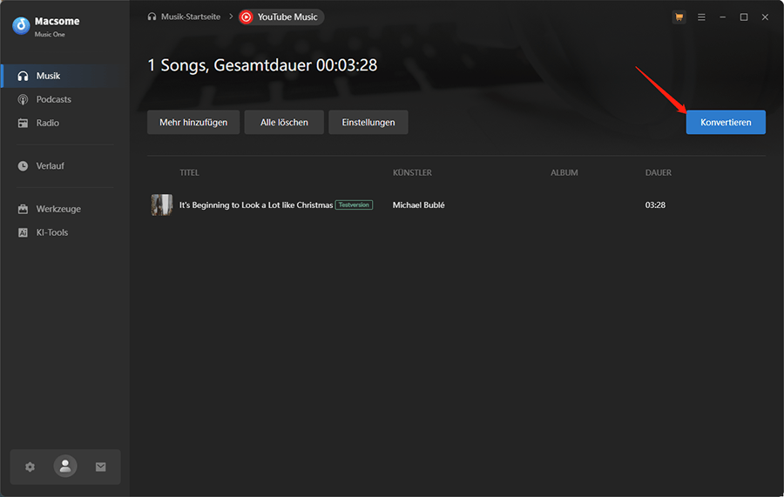Click the YouTube Music red logo icon
The width and height of the screenshot is (784, 497).
point(246,17)
